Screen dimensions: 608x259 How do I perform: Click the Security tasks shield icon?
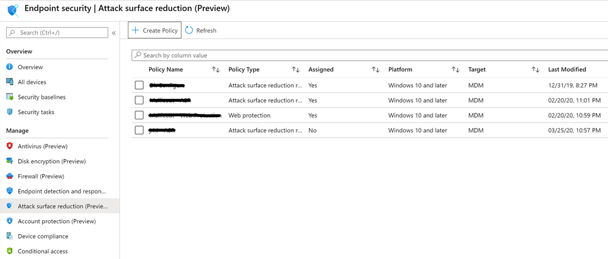tap(10, 112)
